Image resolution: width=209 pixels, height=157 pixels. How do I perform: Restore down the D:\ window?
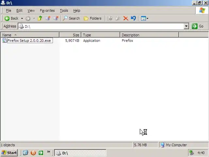(x=200, y=3)
